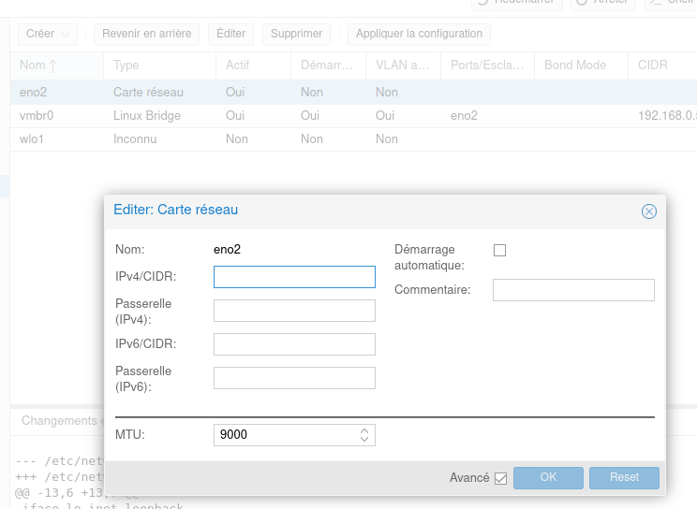Click the Commentaire input field
Image resolution: width=697 pixels, height=509 pixels.
[x=573, y=290]
